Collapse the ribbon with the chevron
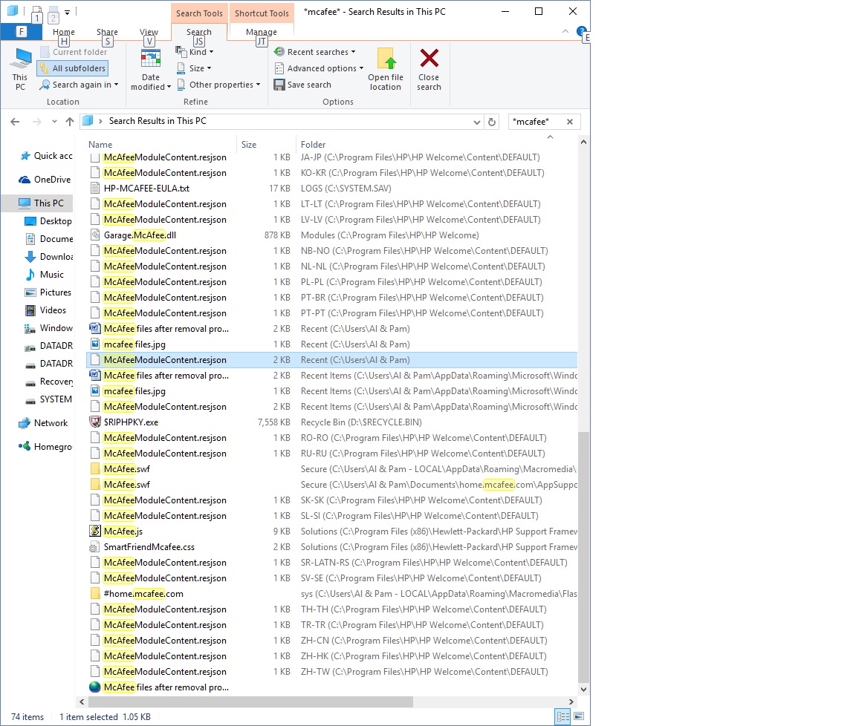 pyautogui.click(x=565, y=32)
